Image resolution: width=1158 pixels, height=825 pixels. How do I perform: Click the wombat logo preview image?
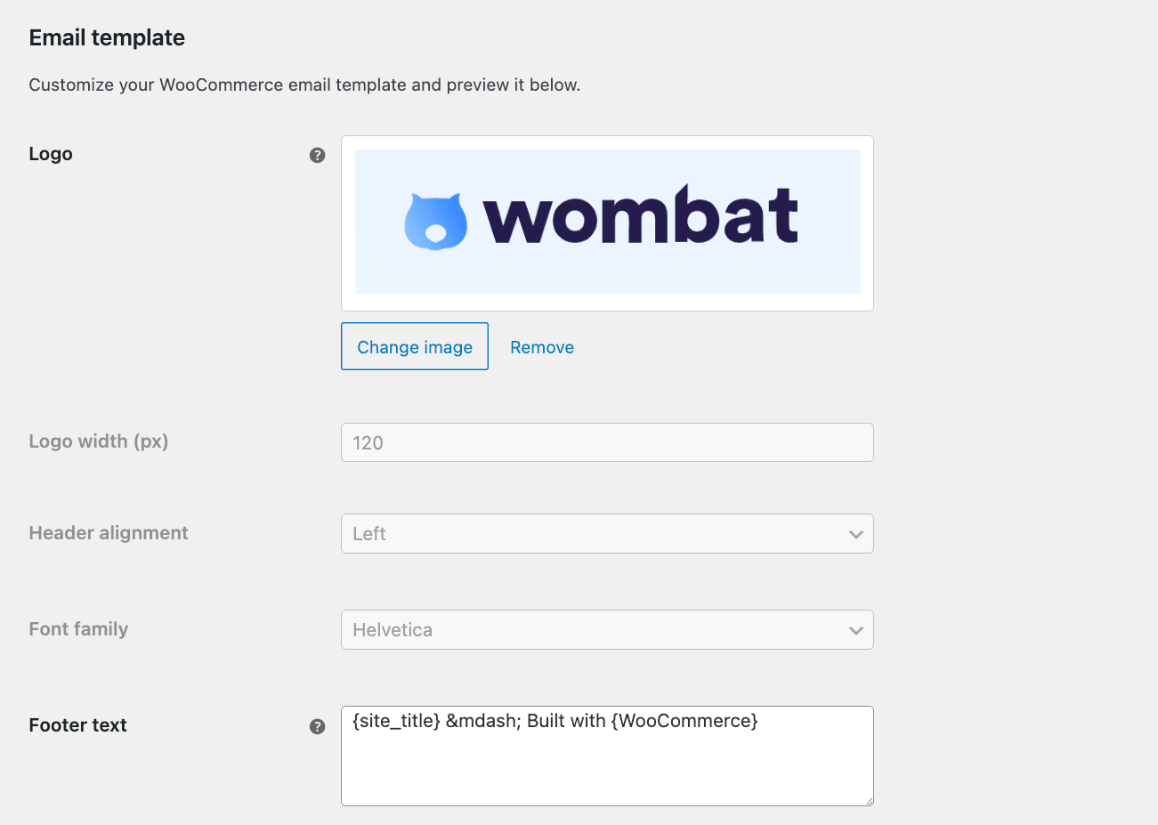click(x=607, y=222)
